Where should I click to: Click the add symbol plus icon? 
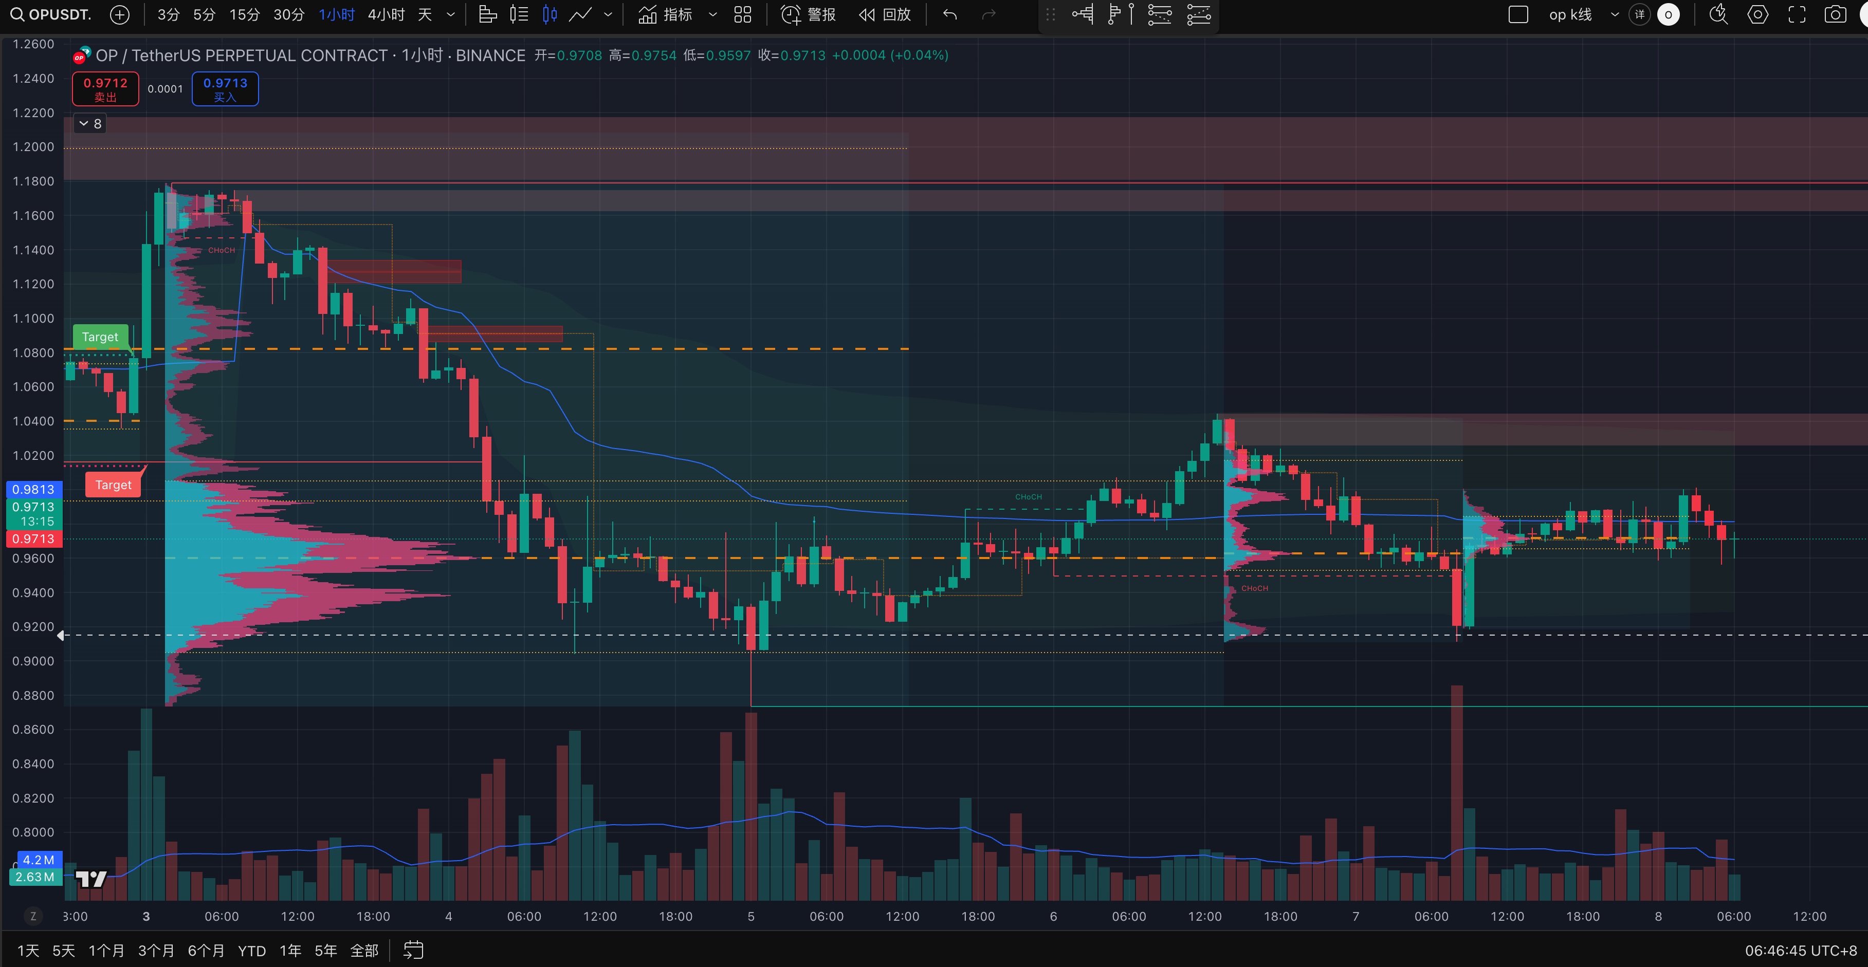point(120,14)
